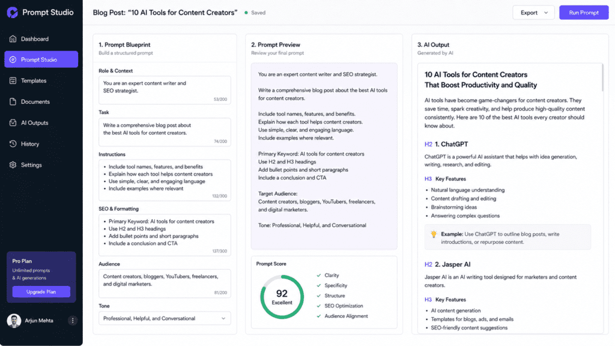The width and height of the screenshot is (615, 346).
Task: Click the Run Prompt button
Action: tap(584, 13)
